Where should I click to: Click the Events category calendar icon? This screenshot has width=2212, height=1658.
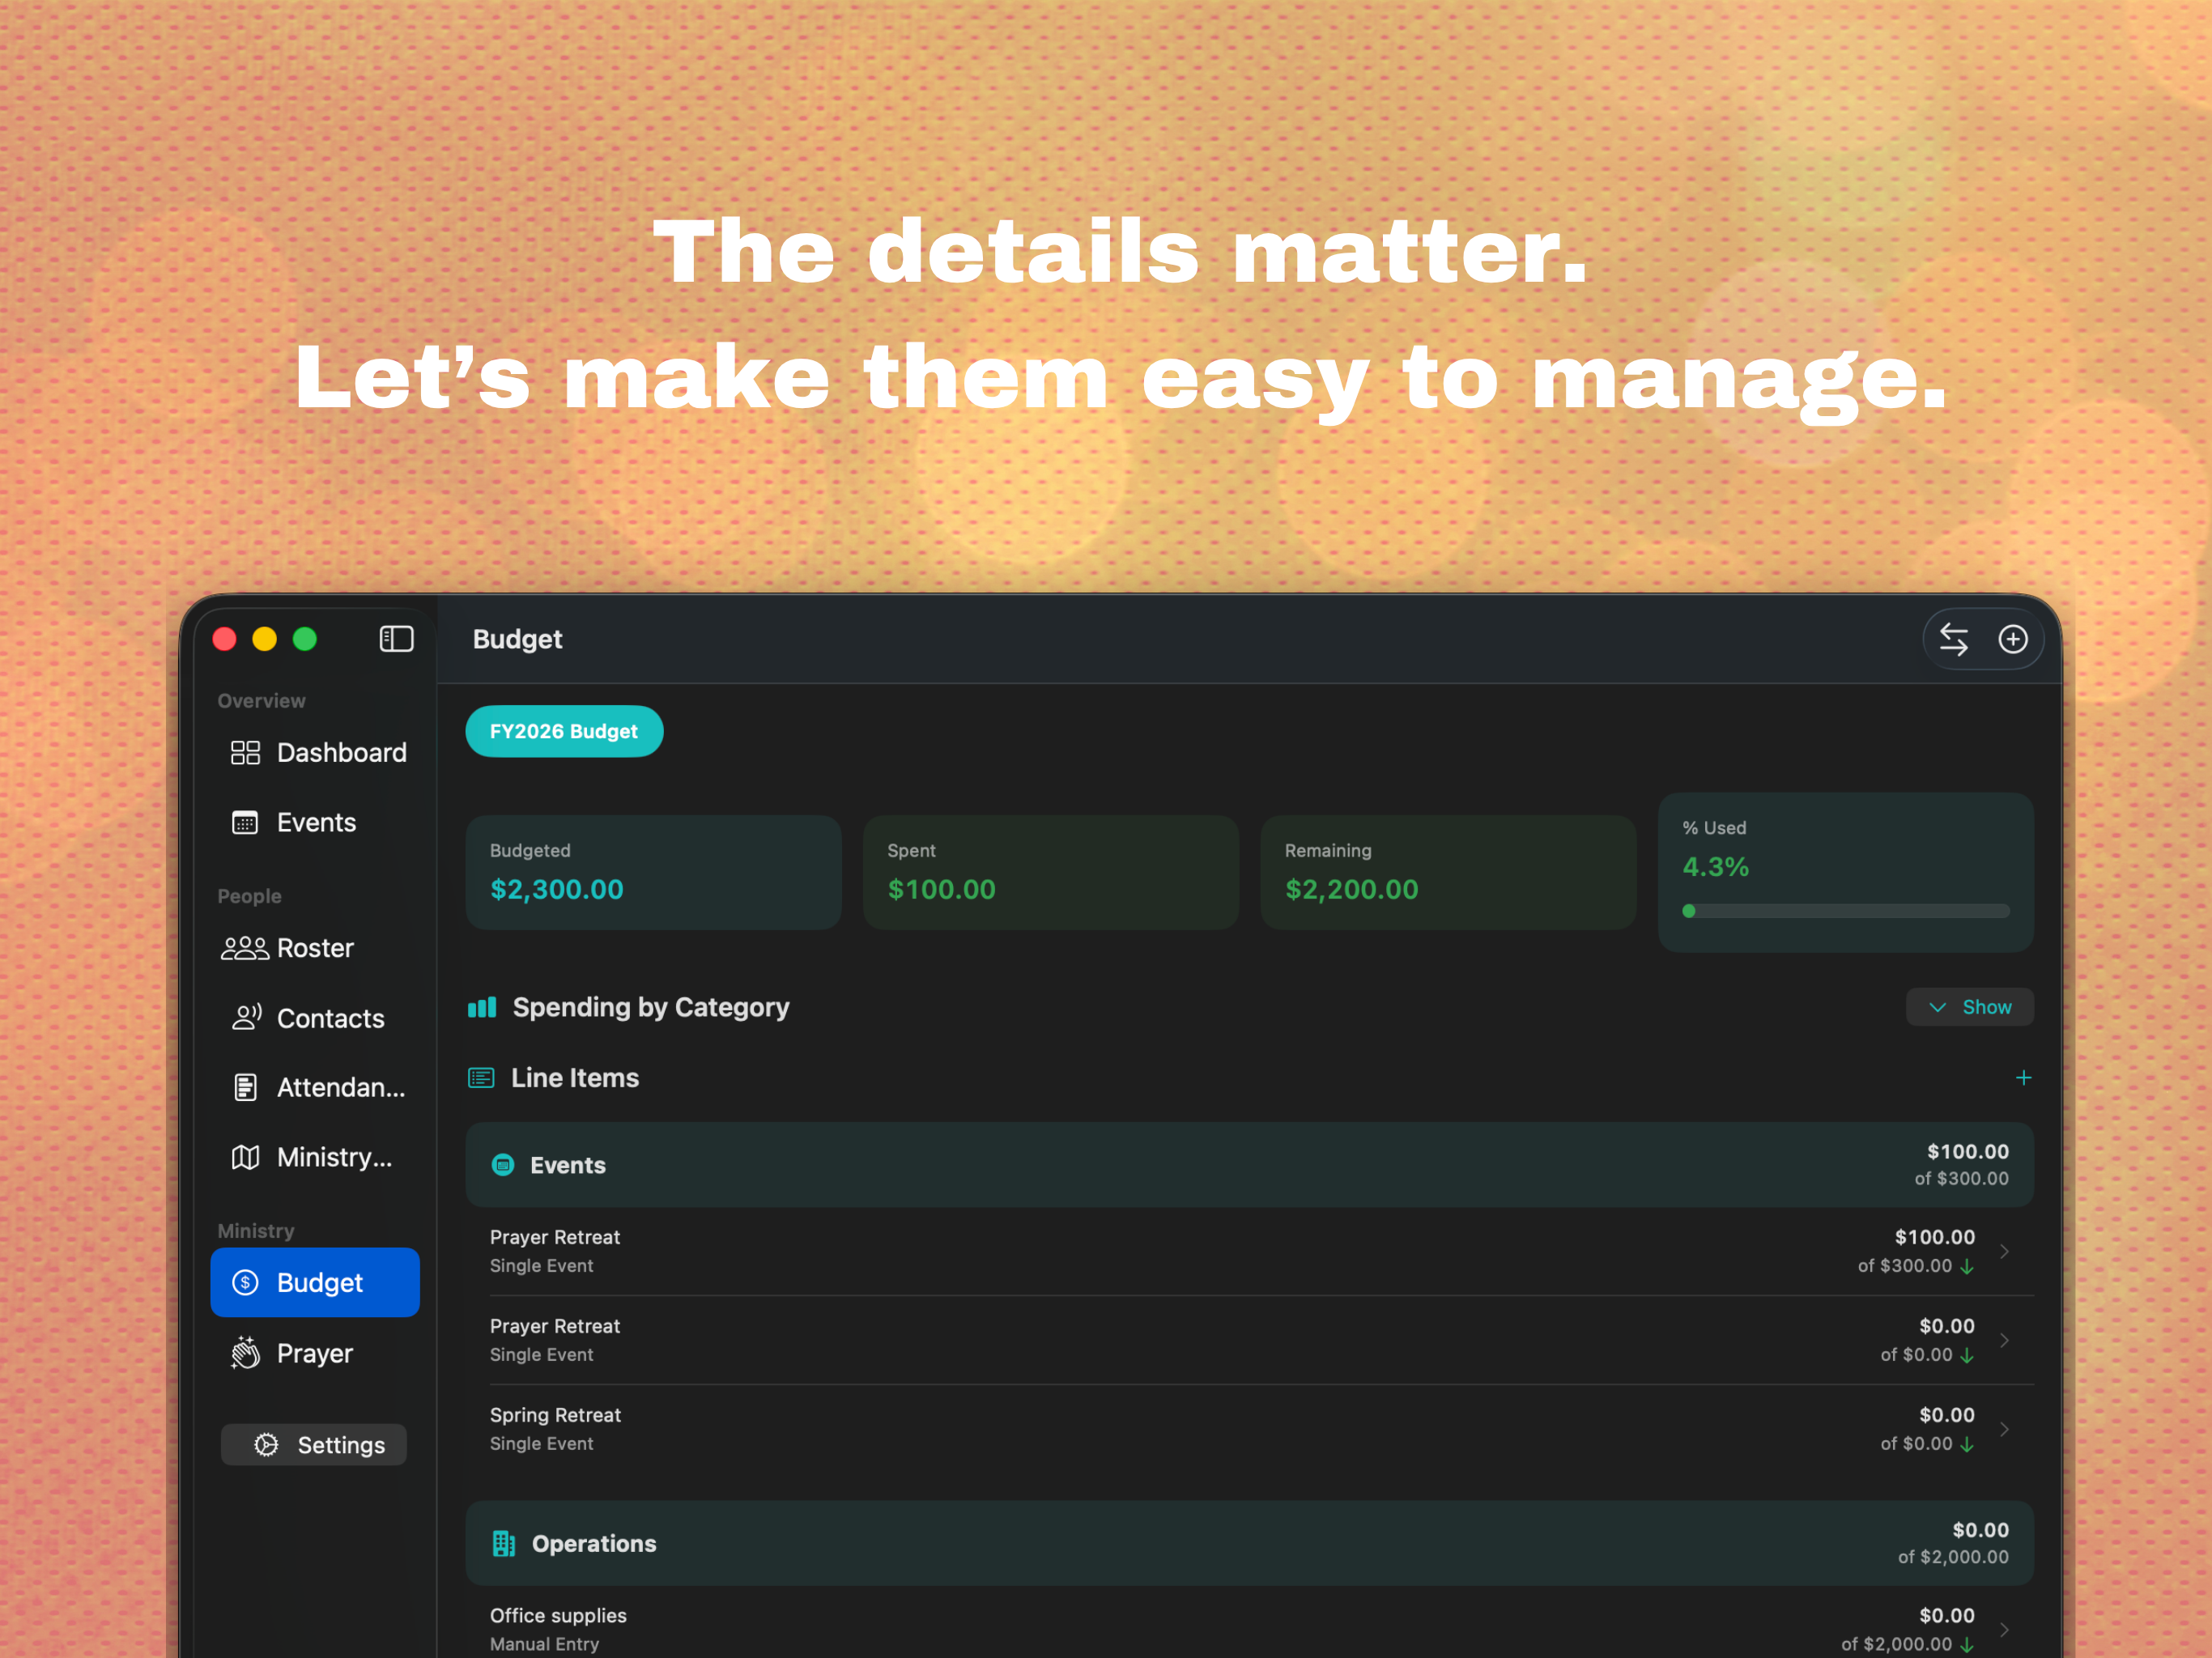tap(503, 1165)
